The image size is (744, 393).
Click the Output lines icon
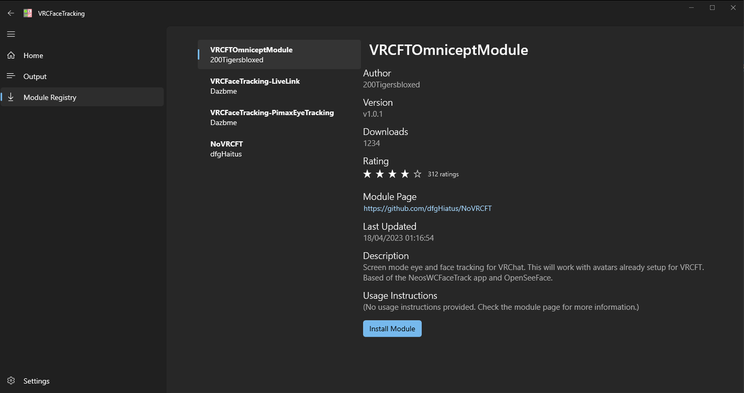point(11,76)
